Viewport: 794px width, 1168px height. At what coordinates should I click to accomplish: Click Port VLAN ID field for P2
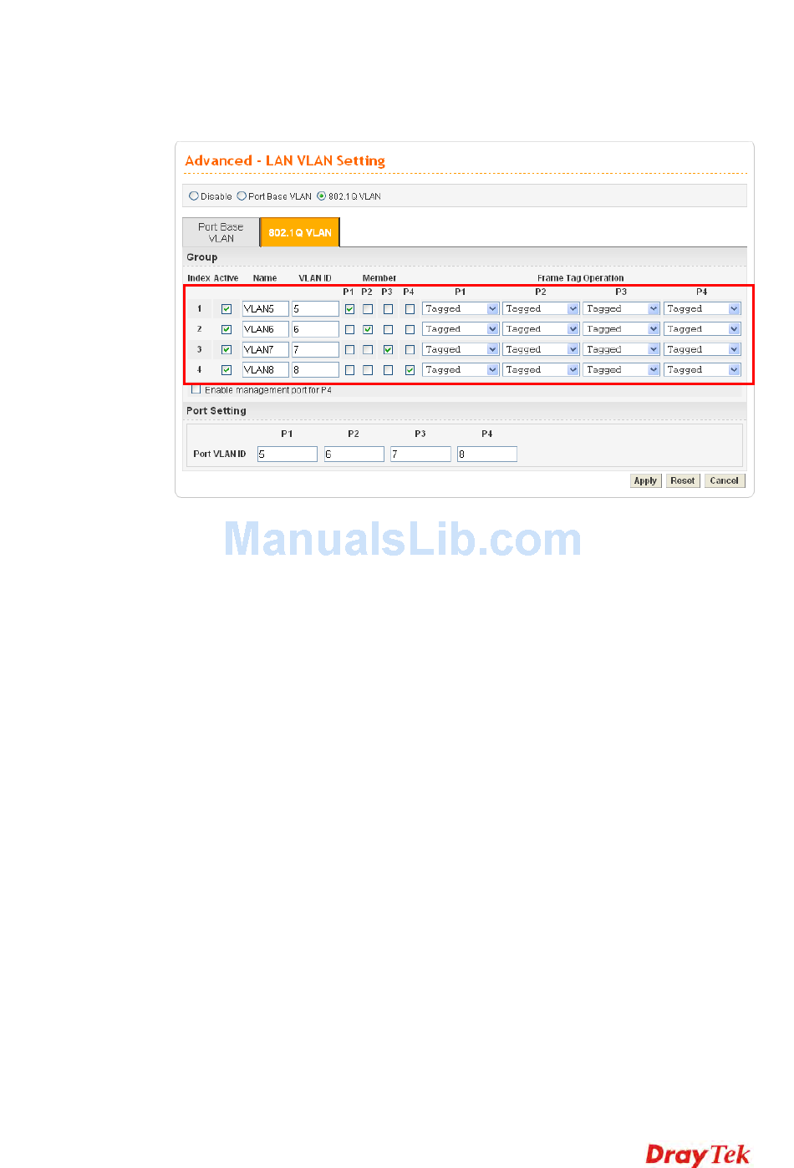(354, 454)
